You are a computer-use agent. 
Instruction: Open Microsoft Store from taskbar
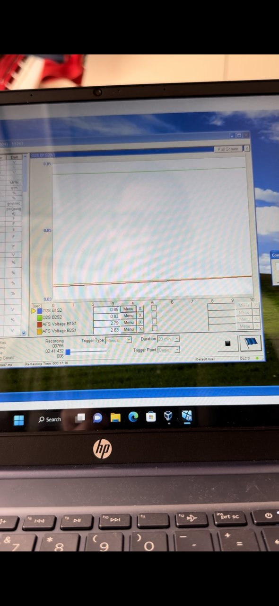151,416
